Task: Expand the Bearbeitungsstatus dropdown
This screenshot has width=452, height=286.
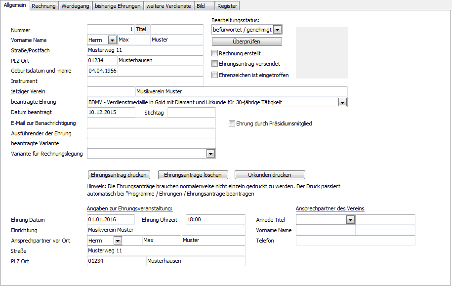Action: tap(277, 30)
